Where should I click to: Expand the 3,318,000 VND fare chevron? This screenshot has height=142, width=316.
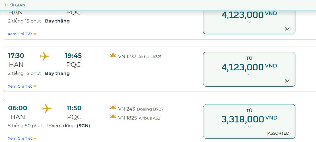point(249,127)
